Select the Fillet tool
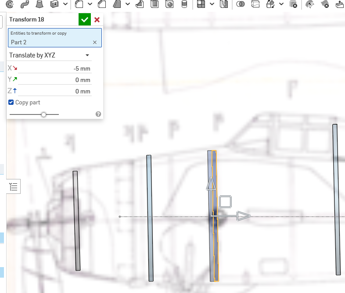The image size is (345, 293). (x=79, y=4)
